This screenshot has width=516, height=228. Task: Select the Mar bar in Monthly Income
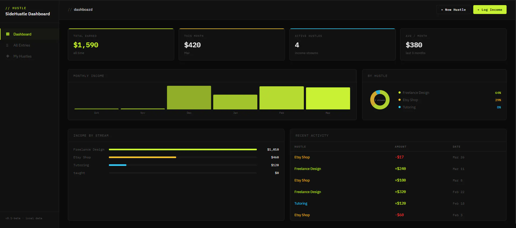[x=328, y=98]
